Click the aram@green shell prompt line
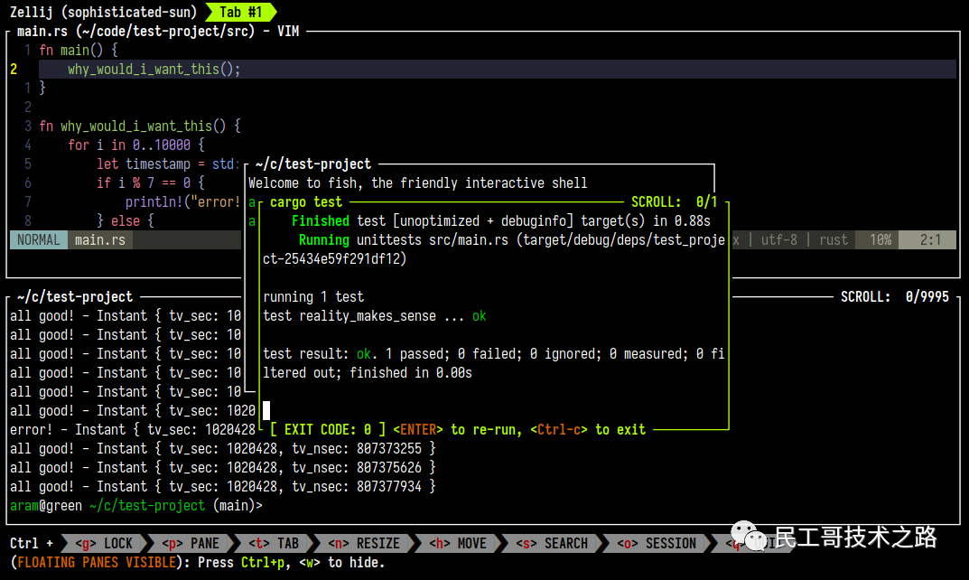Screen dimensions: 969x580 point(136,506)
